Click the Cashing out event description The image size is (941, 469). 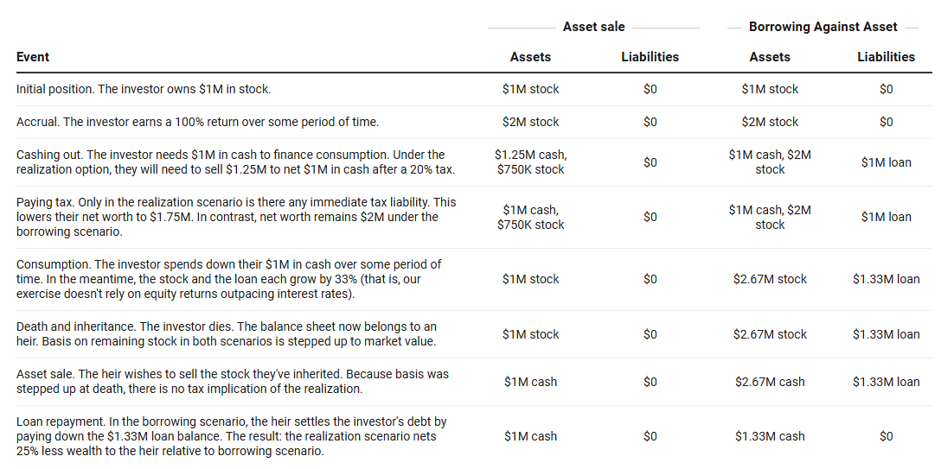[x=235, y=162]
